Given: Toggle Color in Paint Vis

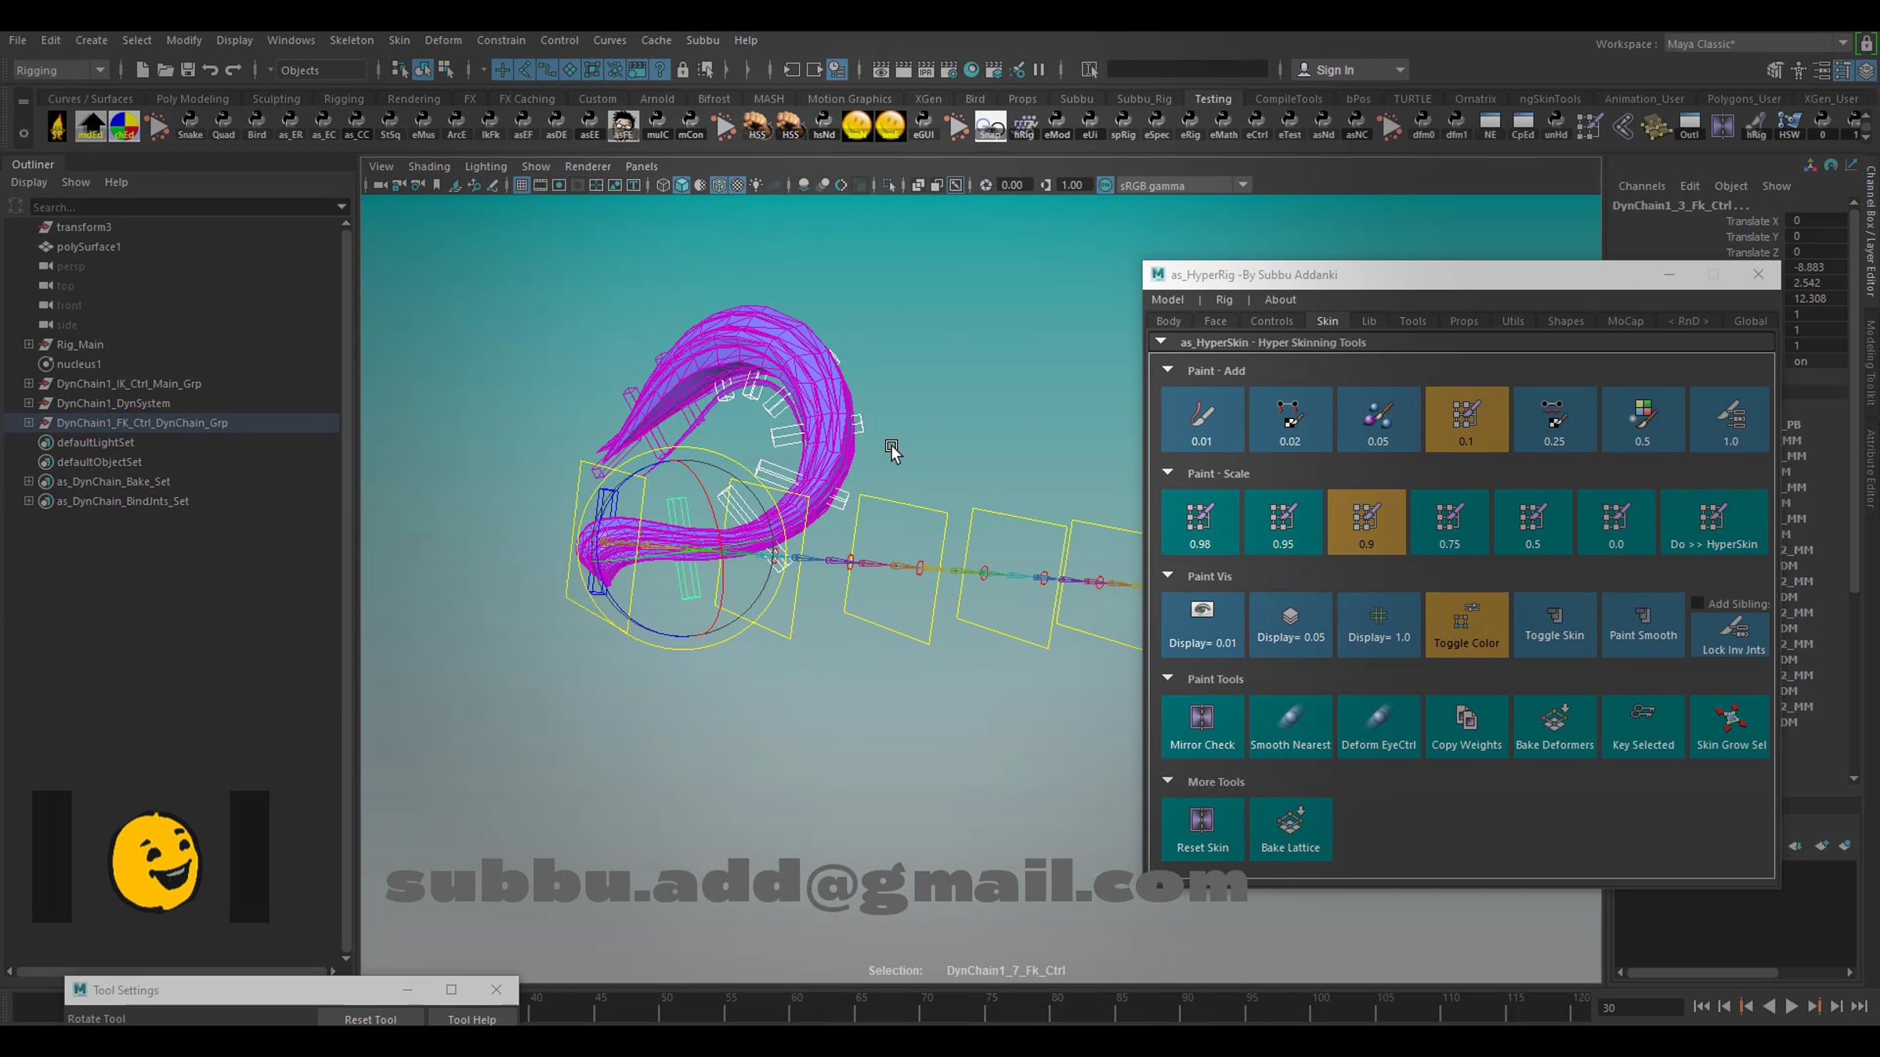Looking at the screenshot, I should click(1466, 625).
